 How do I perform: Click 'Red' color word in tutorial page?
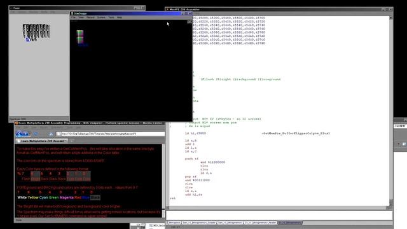(78, 198)
